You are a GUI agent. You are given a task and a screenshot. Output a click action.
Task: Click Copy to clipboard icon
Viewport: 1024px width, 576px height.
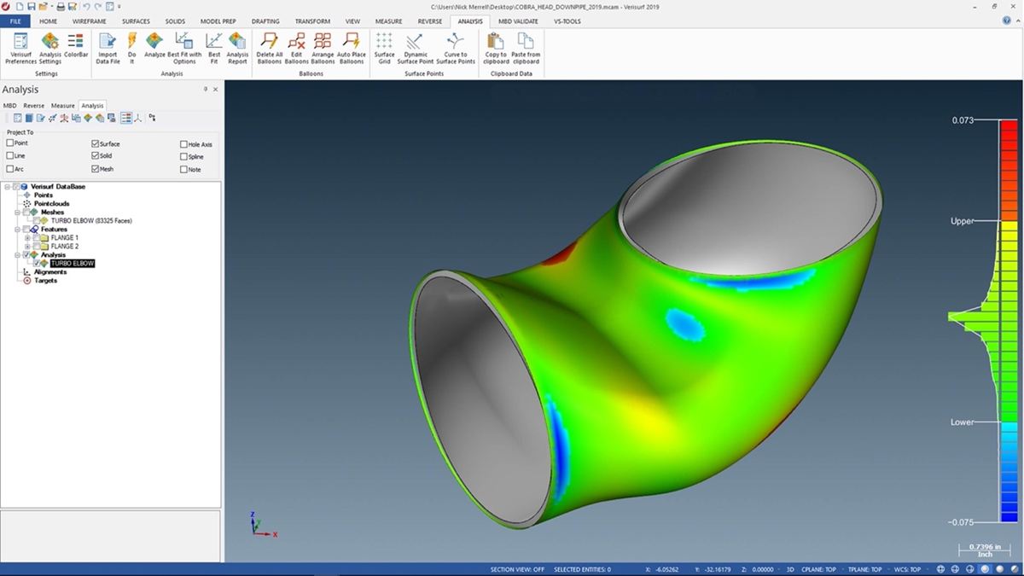pyautogui.click(x=496, y=42)
